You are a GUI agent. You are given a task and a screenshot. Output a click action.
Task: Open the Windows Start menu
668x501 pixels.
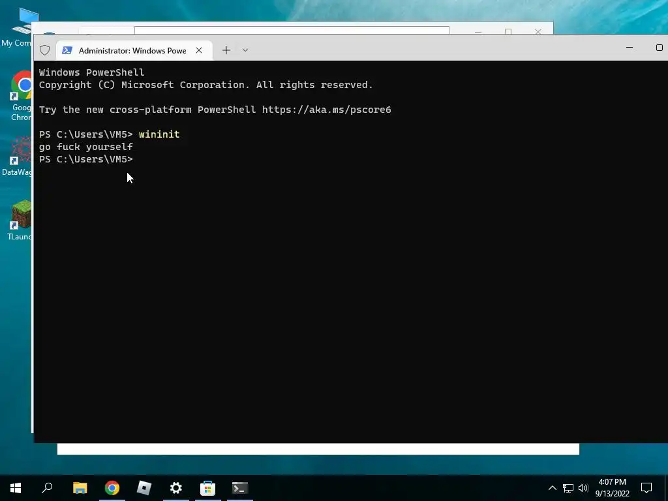[x=16, y=488]
